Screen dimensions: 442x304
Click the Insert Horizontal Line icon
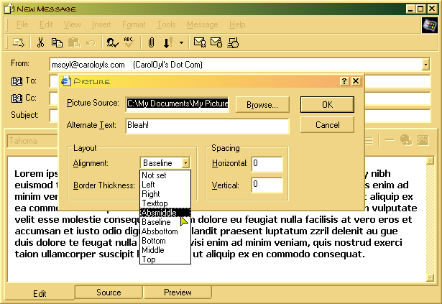point(390,140)
